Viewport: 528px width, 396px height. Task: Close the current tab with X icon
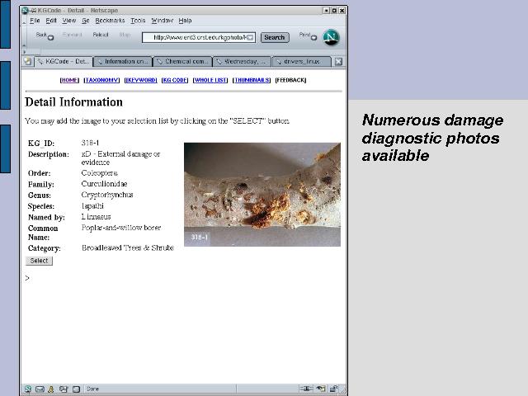point(338,61)
